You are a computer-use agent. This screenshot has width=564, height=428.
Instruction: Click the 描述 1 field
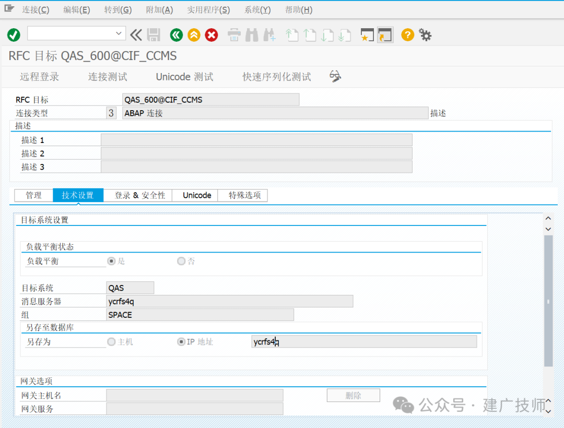click(x=256, y=140)
